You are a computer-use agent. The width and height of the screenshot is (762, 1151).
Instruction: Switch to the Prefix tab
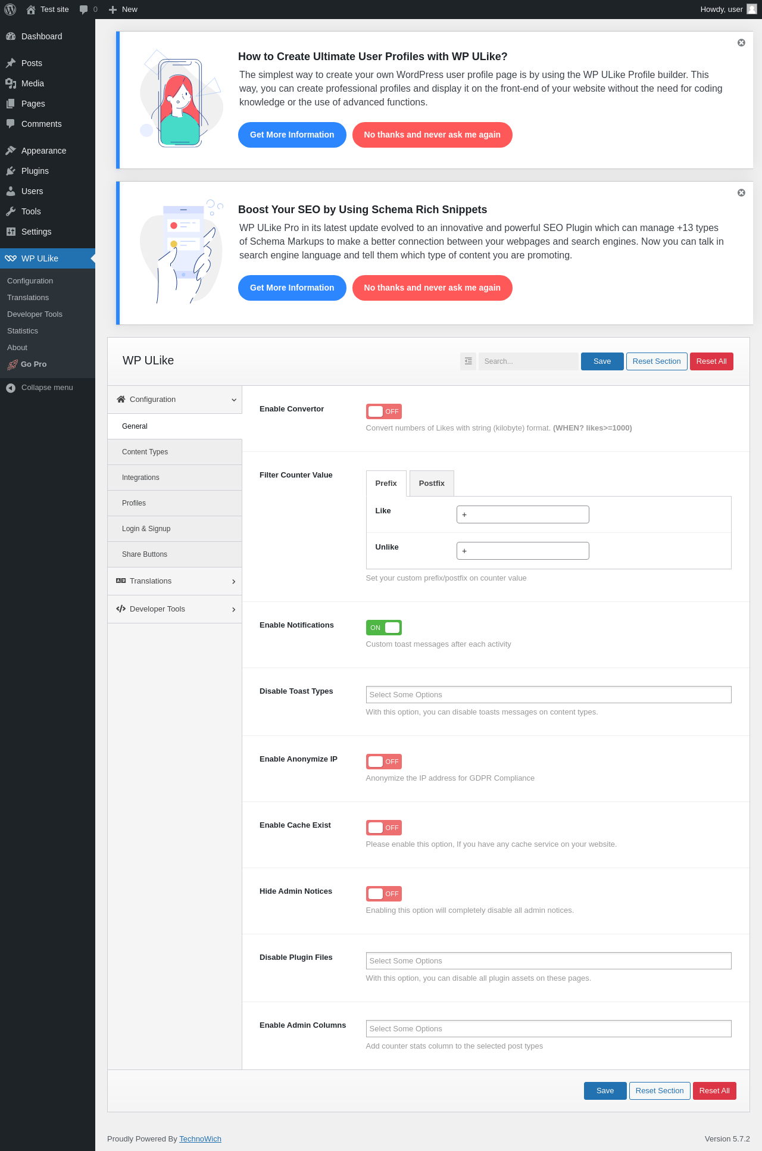click(x=386, y=484)
